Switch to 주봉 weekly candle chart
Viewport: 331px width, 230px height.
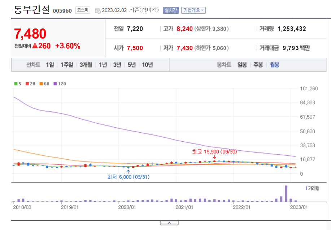point(258,65)
